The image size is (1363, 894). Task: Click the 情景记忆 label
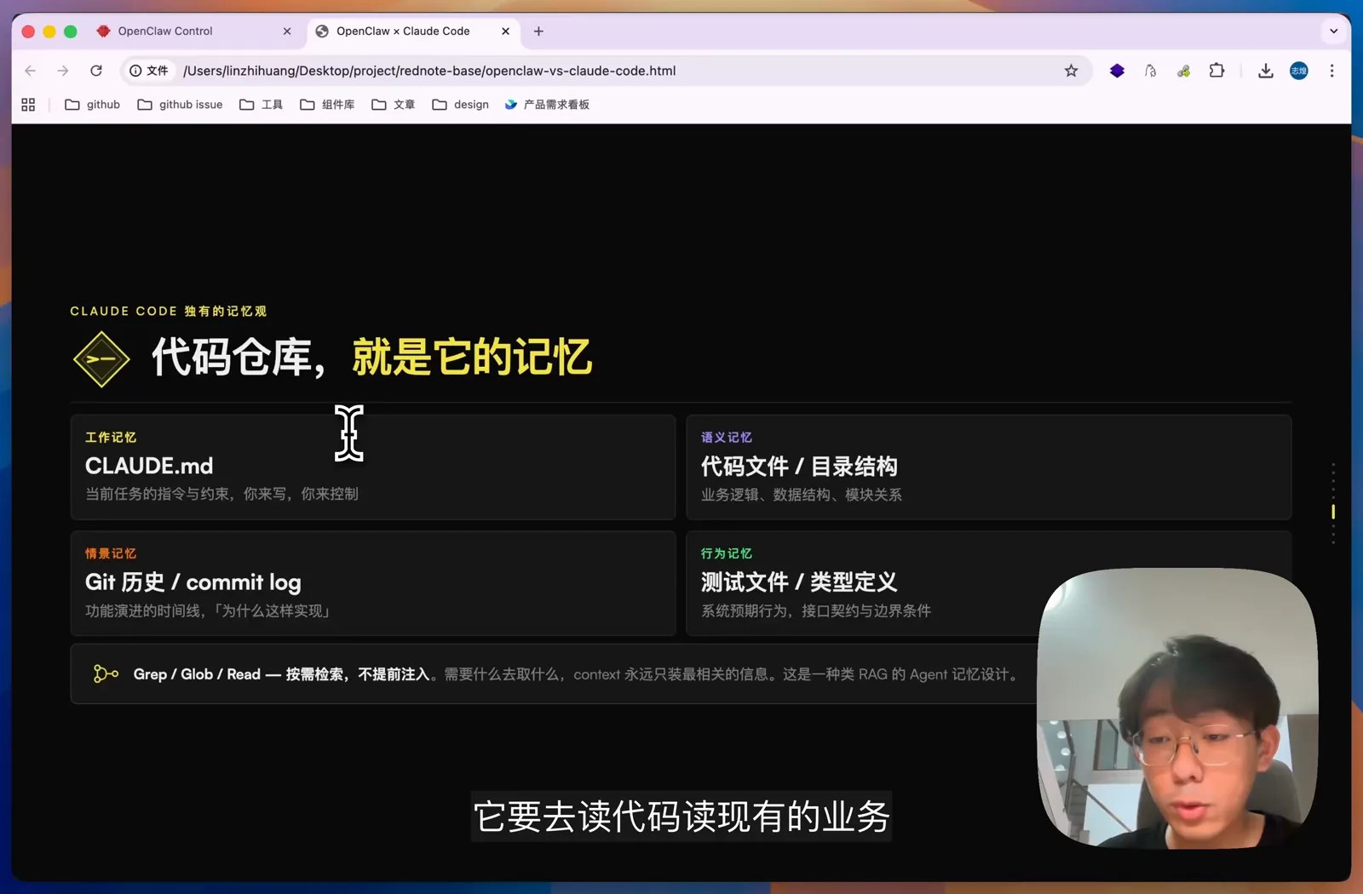[111, 553]
